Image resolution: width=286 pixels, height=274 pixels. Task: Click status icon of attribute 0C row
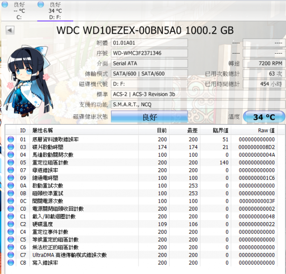[x=11, y=201]
